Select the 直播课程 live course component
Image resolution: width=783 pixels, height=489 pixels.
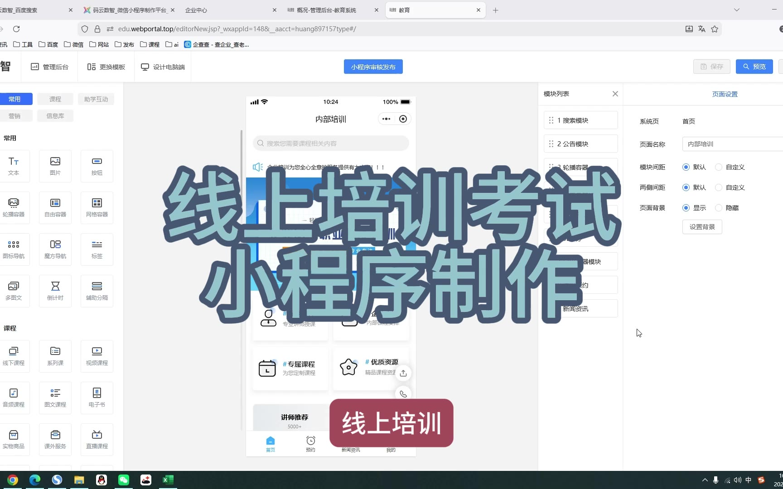pyautogui.click(x=97, y=439)
